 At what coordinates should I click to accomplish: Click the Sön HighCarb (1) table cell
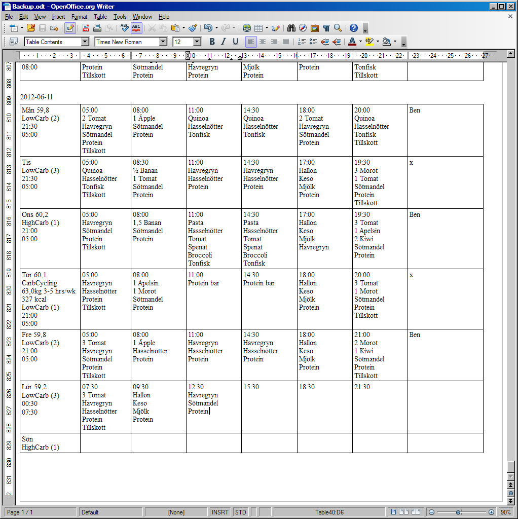click(x=50, y=443)
